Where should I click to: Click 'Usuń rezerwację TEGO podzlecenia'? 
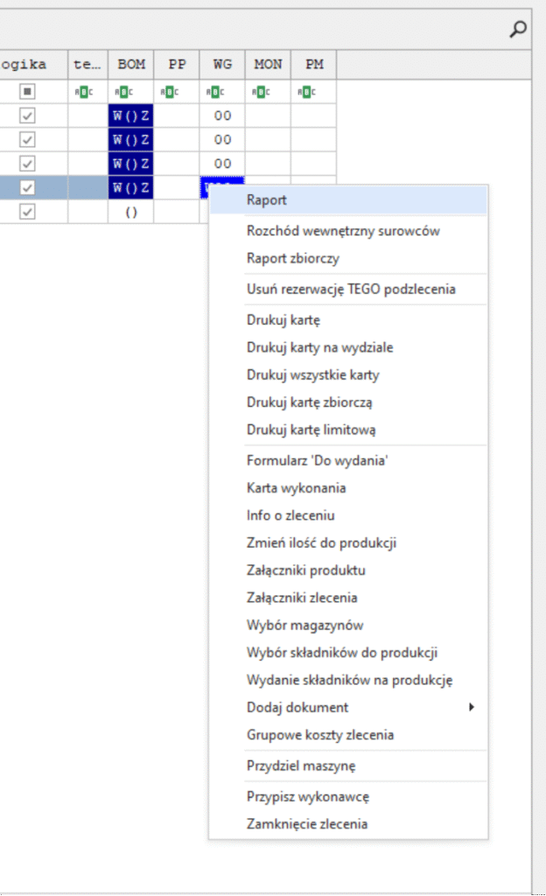coord(351,289)
